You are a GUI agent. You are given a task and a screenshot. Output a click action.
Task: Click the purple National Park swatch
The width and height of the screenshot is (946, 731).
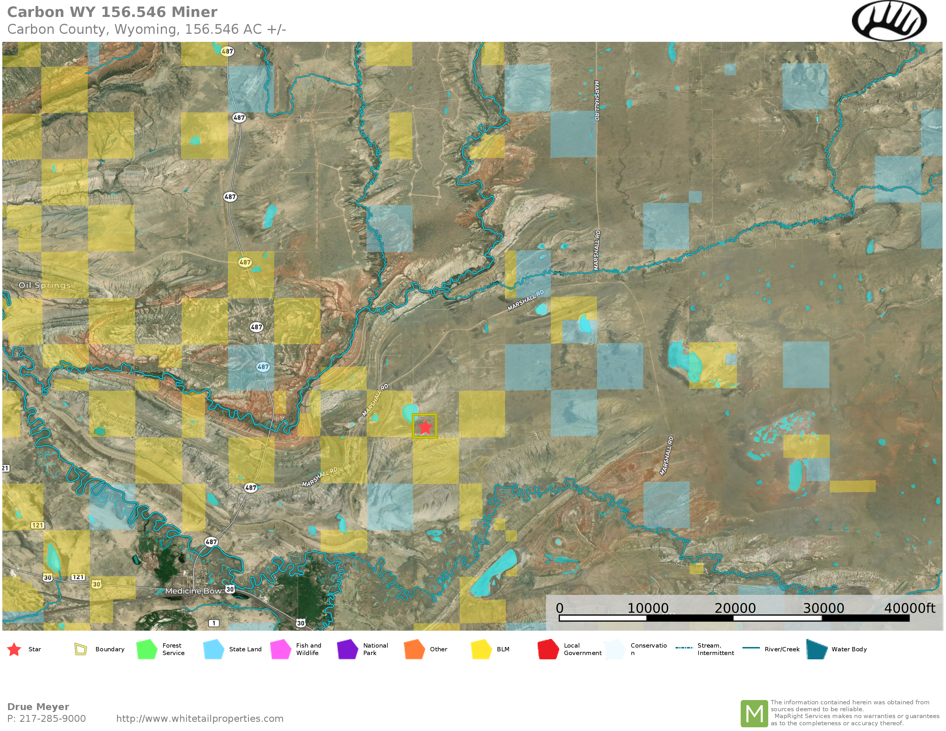[x=347, y=649]
